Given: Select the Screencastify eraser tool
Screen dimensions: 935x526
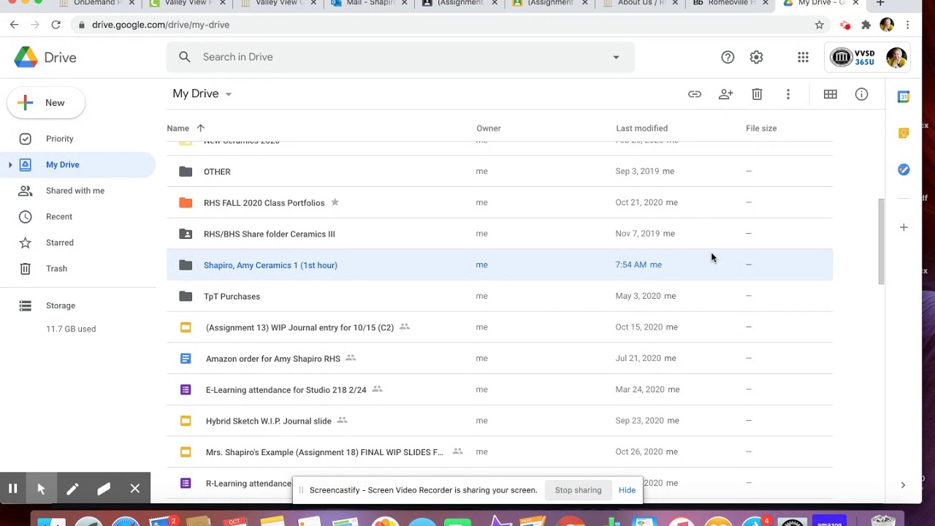Looking at the screenshot, I should pos(104,489).
